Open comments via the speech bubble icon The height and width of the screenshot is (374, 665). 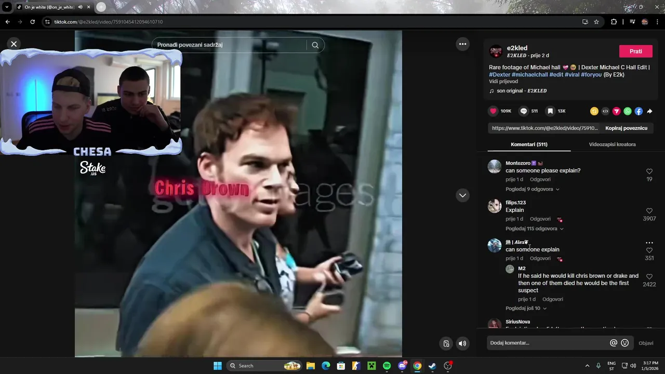524,111
